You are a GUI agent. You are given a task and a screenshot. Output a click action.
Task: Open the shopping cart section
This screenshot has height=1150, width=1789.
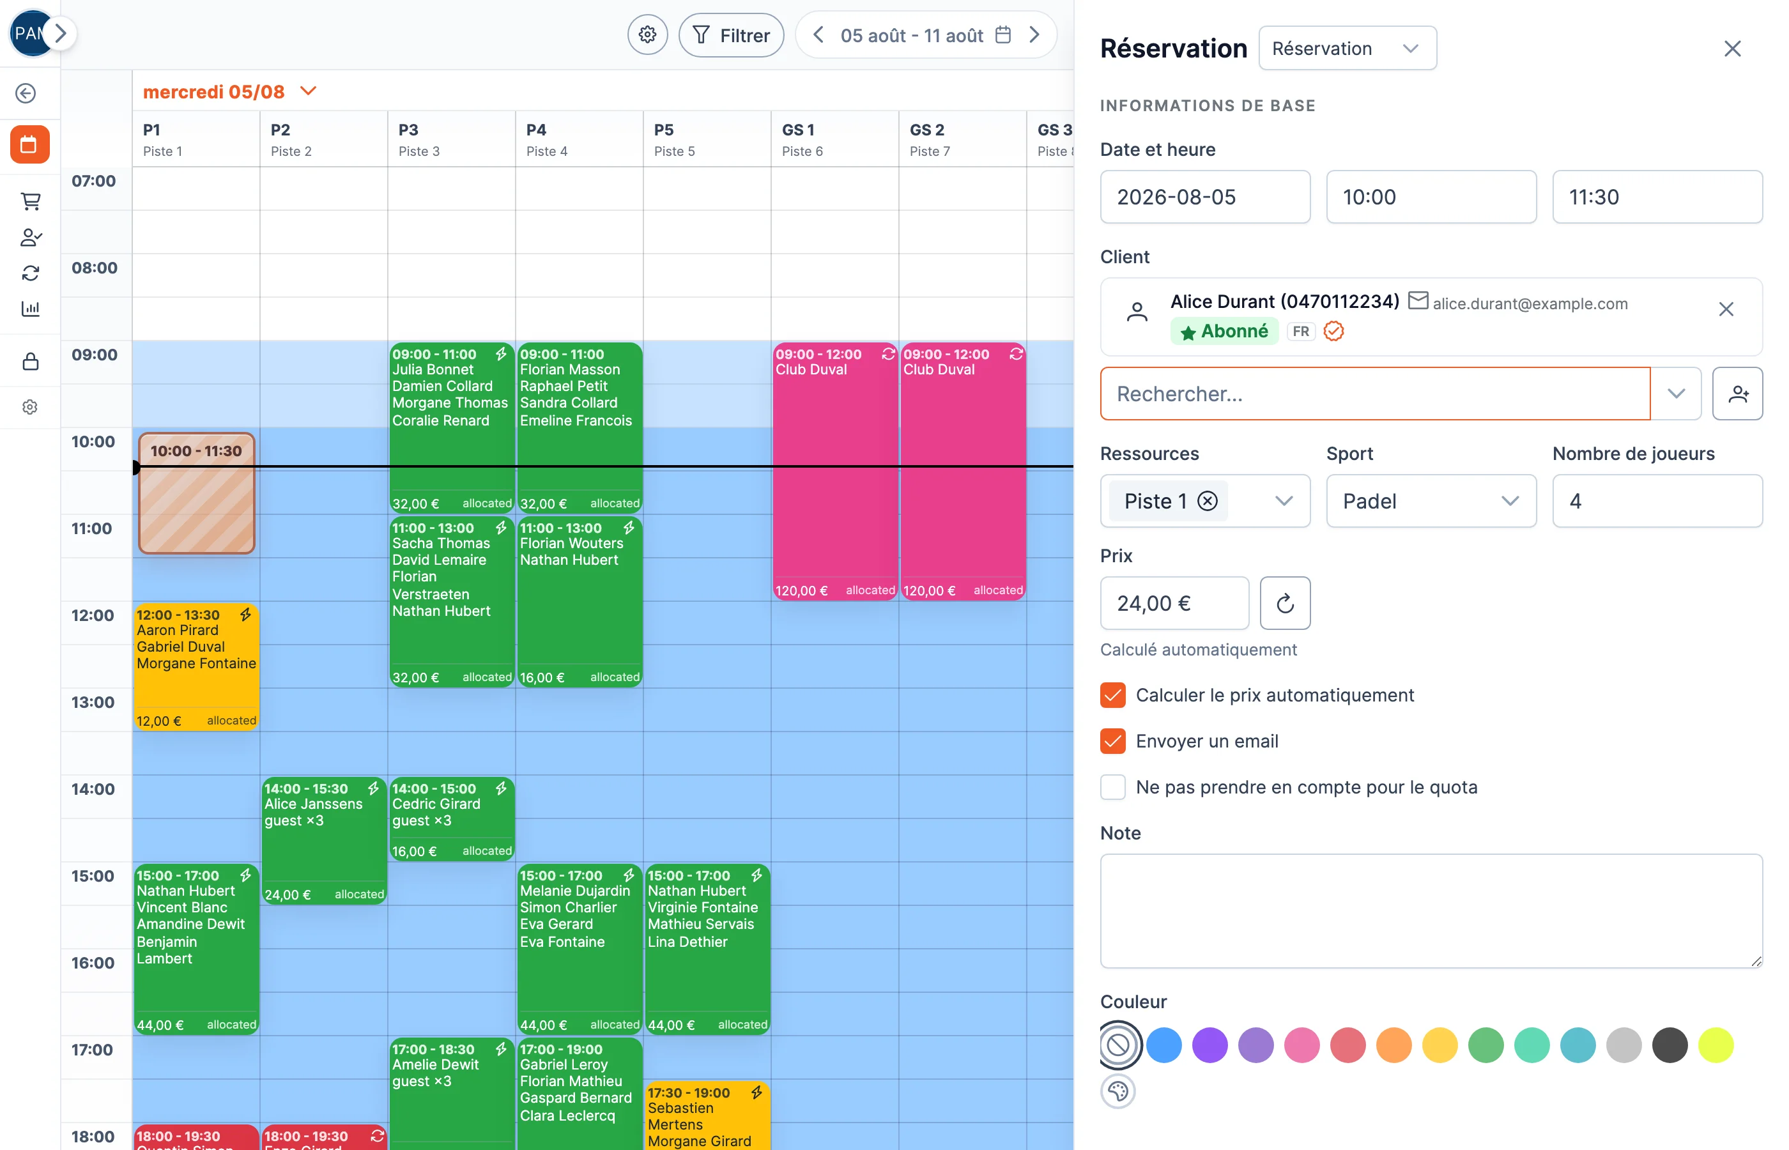coord(30,201)
